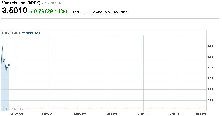
Task: Select the Venaxis, Inc. (APPY) title
Action: 21,3
